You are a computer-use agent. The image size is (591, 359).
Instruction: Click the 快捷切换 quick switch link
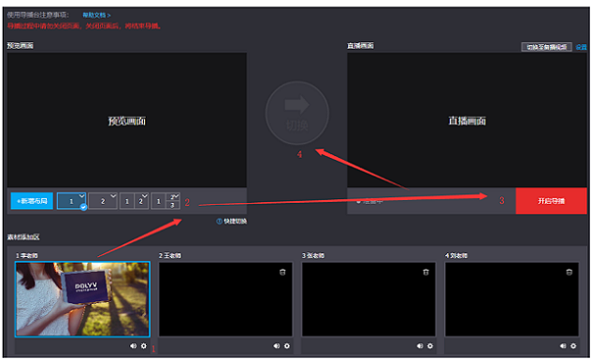click(x=232, y=222)
